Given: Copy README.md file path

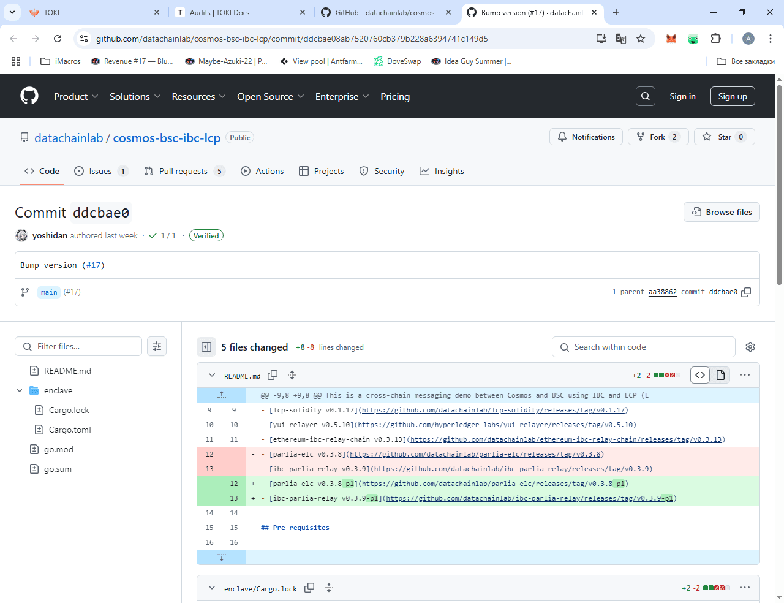Looking at the screenshot, I should [273, 375].
